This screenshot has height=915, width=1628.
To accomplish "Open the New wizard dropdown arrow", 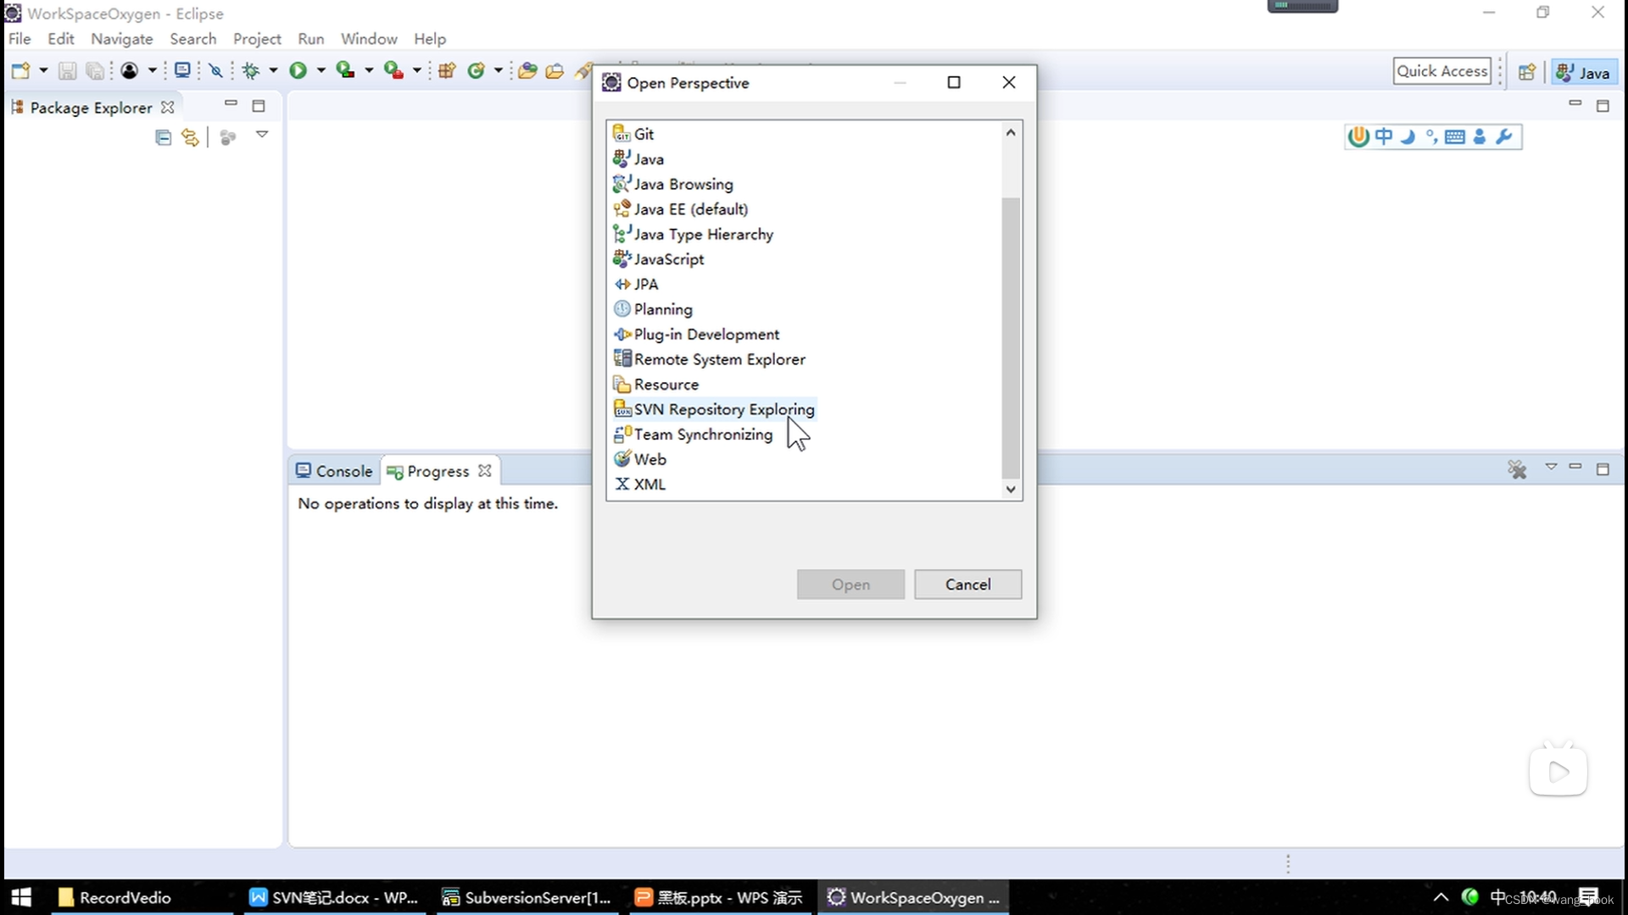I will coord(43,71).
